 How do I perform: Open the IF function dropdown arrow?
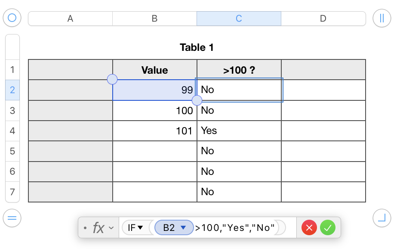[140, 228]
